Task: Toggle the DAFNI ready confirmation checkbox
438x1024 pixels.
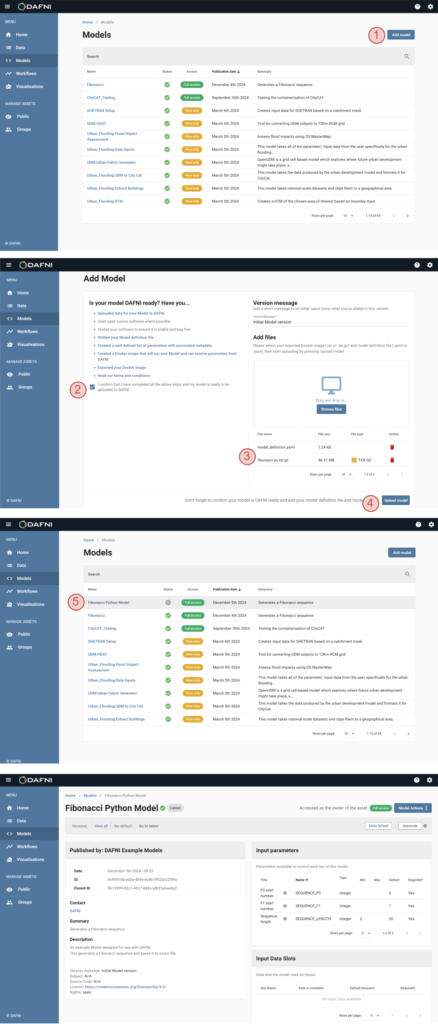Action: coord(92,387)
